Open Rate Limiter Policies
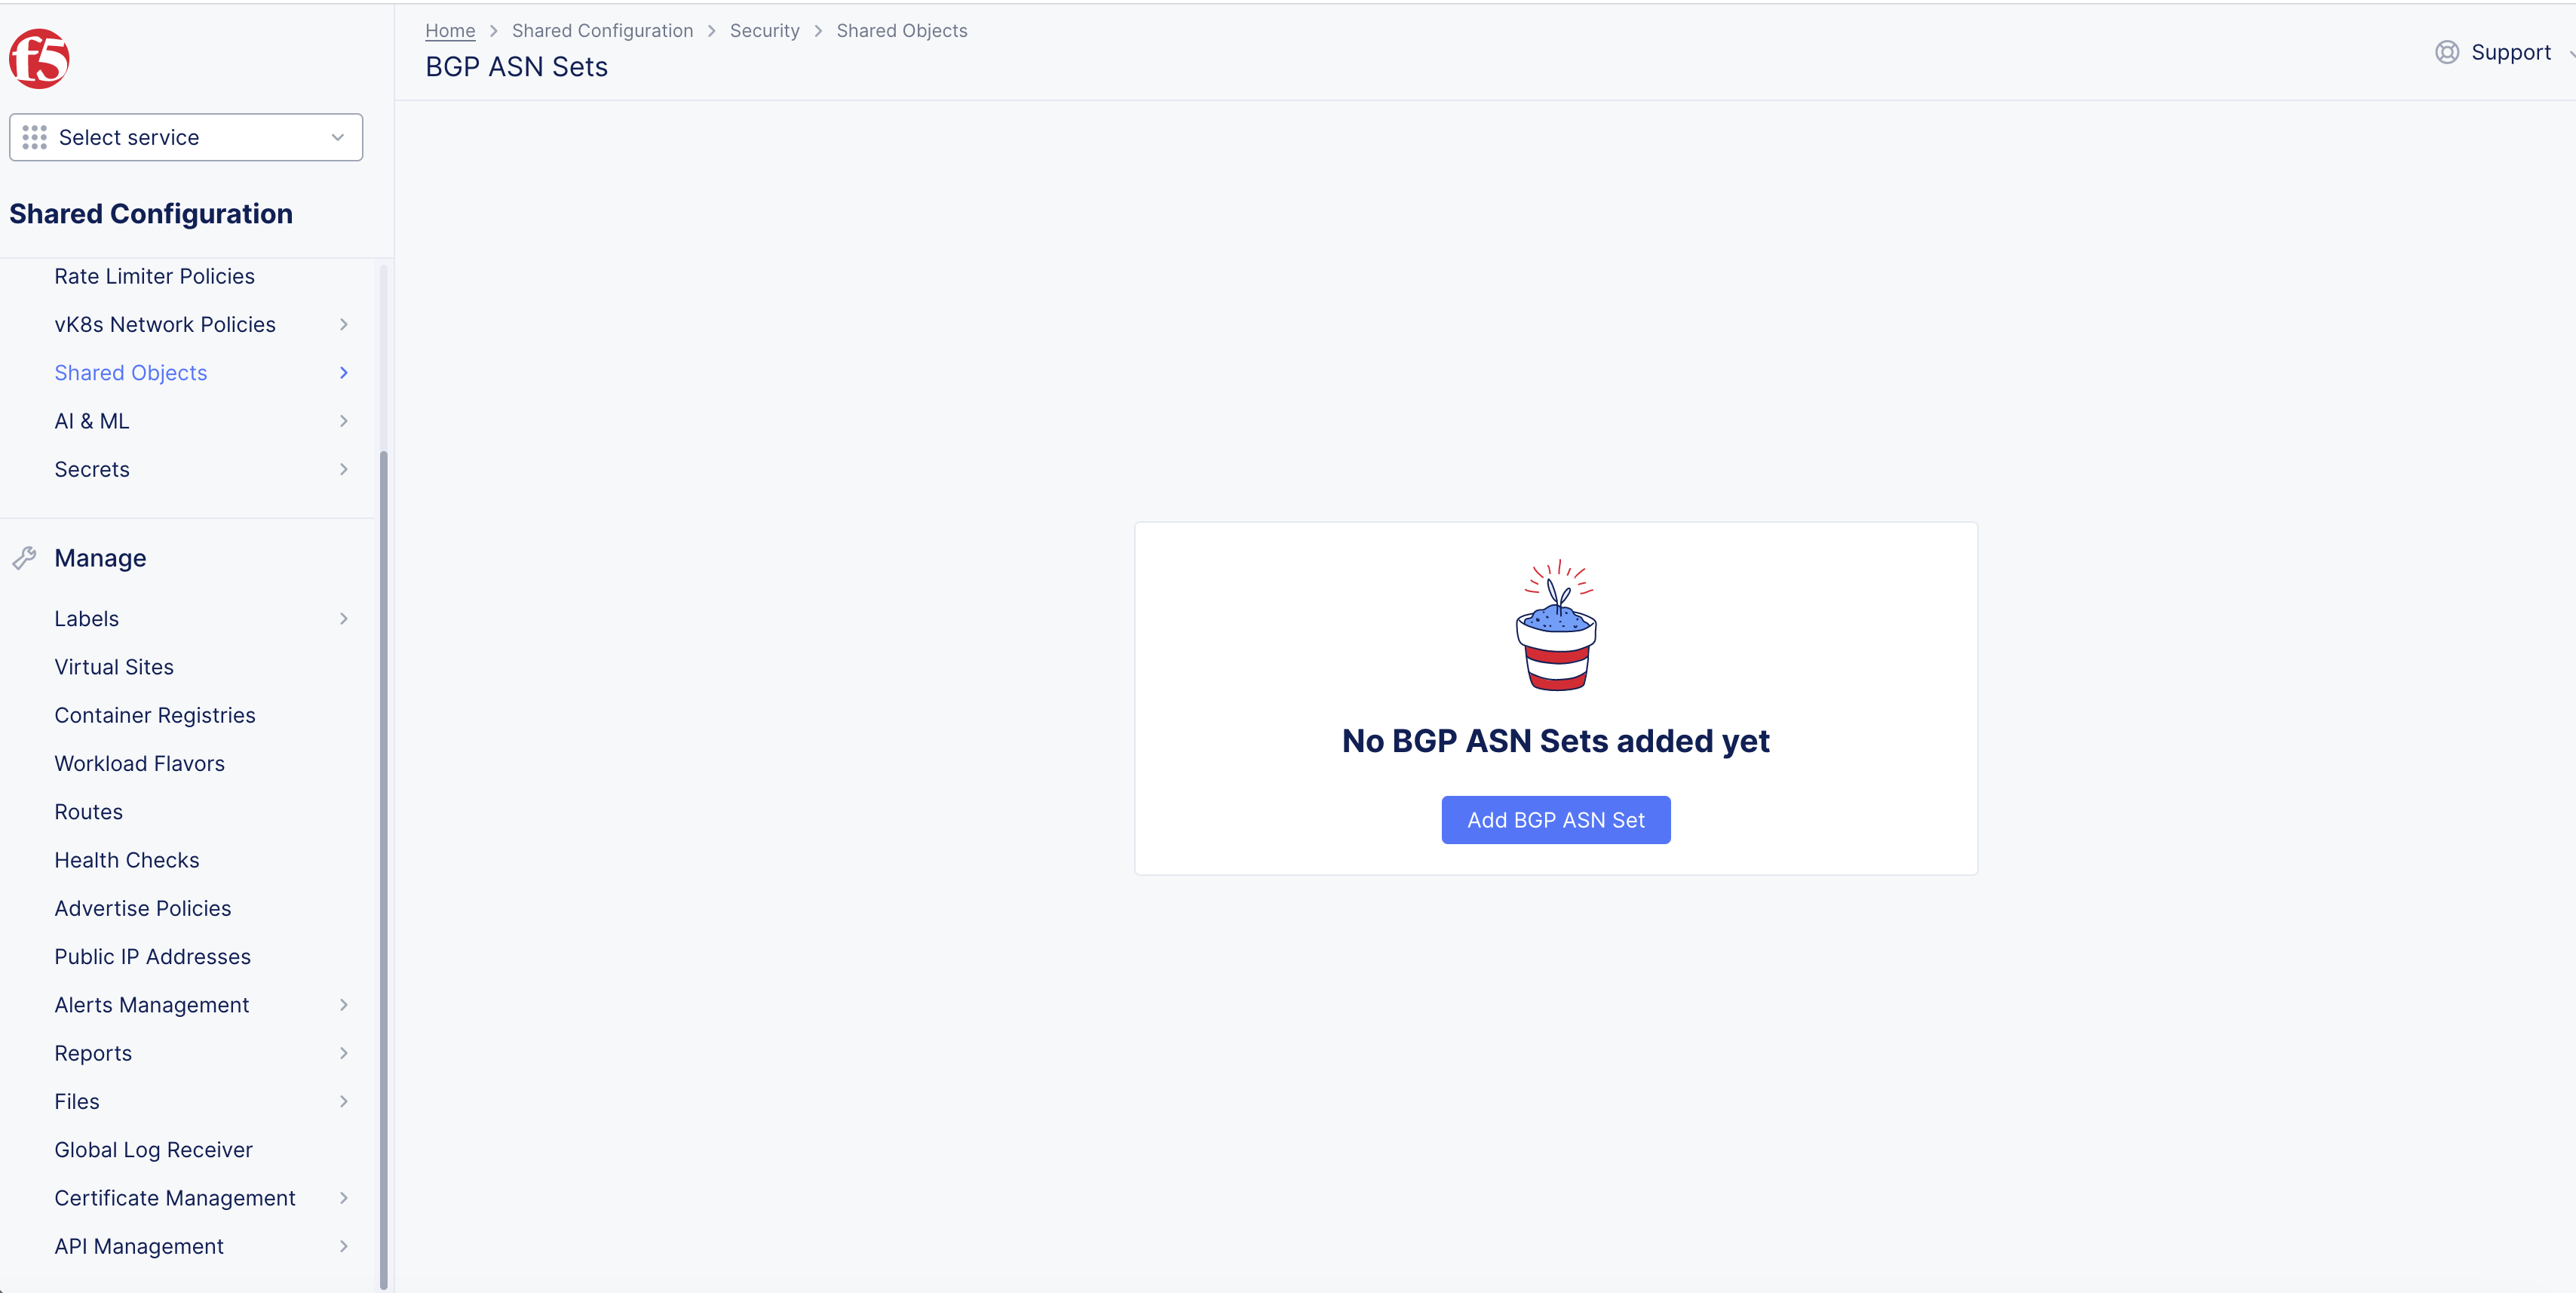This screenshot has width=2576, height=1293. click(x=154, y=276)
